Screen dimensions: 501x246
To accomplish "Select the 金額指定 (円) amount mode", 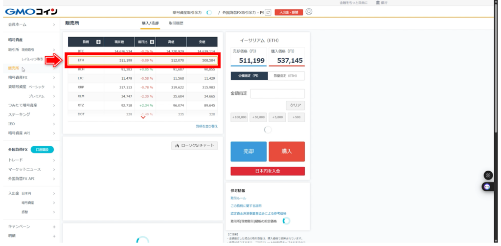I will pos(249,76).
